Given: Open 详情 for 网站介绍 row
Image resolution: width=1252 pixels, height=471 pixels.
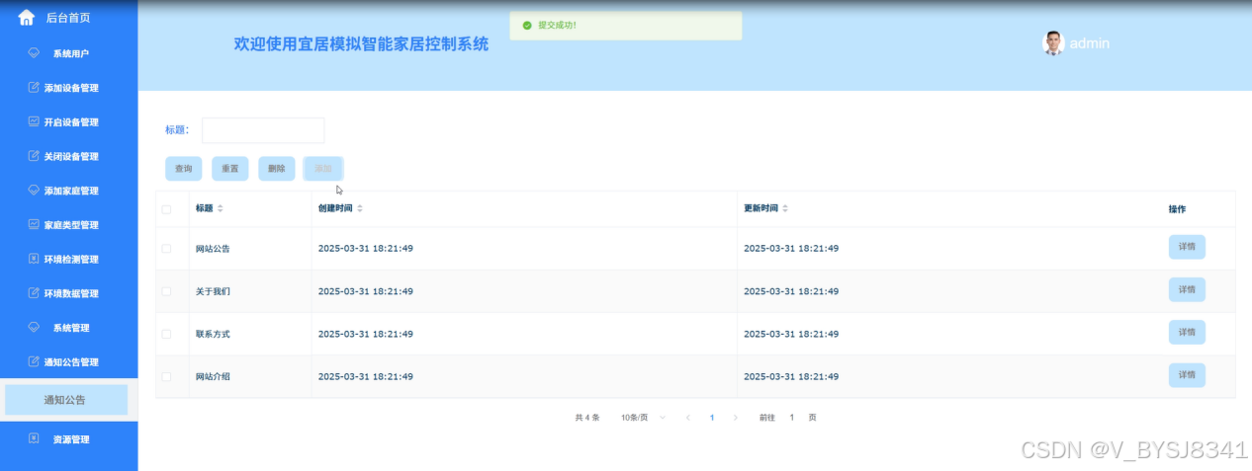Looking at the screenshot, I should 1187,374.
